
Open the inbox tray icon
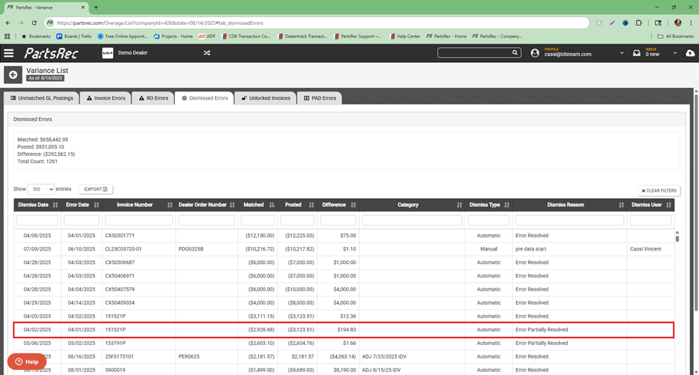(x=637, y=53)
